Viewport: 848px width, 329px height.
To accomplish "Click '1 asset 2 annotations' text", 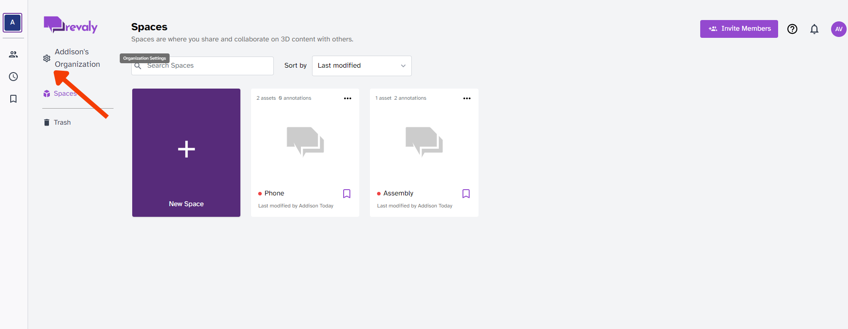I will (x=401, y=98).
